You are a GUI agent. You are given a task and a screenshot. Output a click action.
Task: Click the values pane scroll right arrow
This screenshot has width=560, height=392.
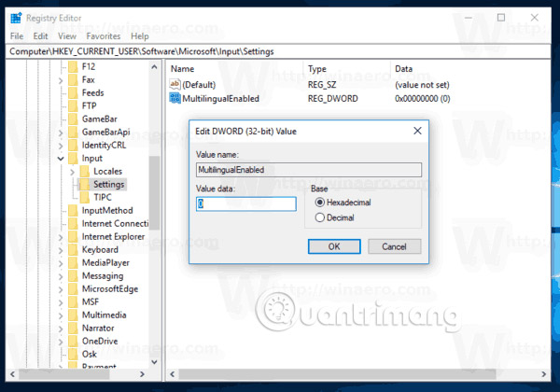543,374
